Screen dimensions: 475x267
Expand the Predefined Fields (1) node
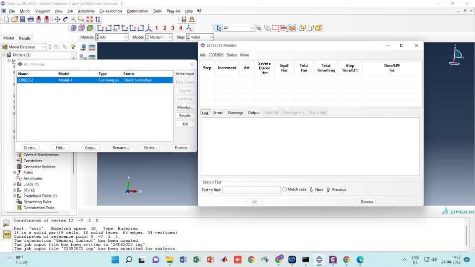[14, 196]
